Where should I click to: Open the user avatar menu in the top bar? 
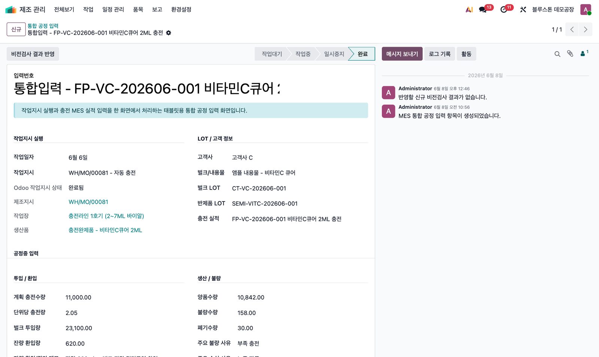(586, 9)
